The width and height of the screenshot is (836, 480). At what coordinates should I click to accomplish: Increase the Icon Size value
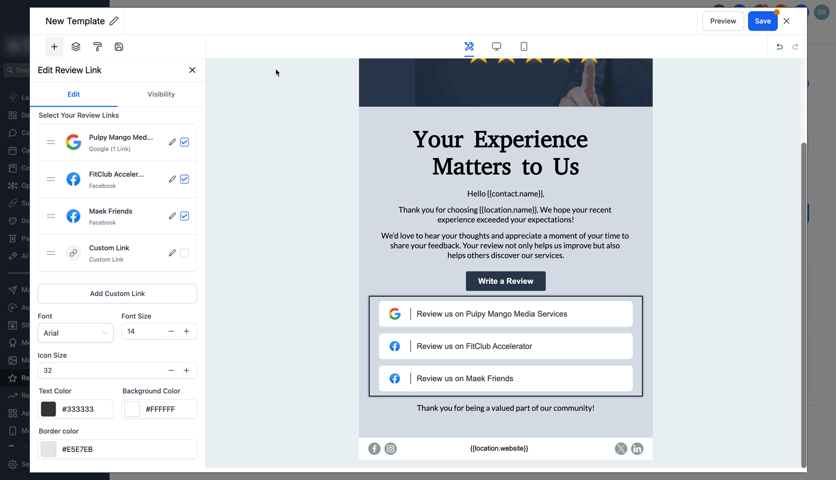186,370
